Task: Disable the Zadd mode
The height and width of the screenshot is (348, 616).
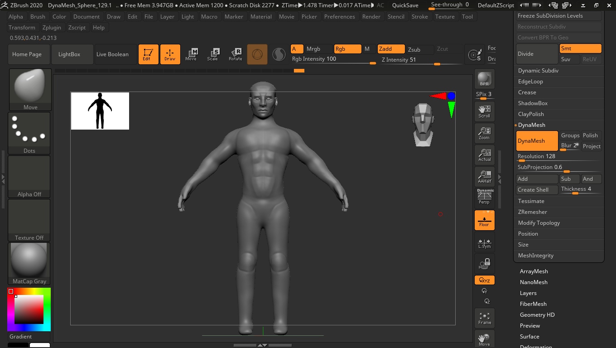Action: click(x=391, y=49)
